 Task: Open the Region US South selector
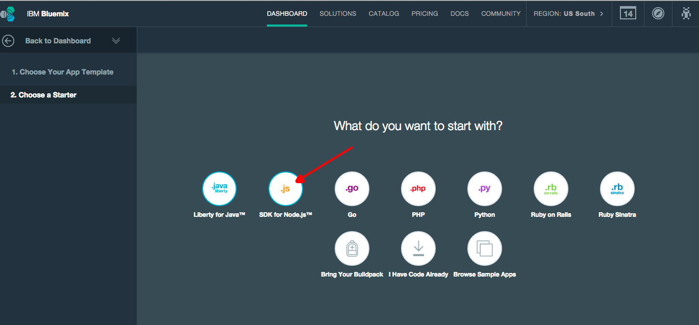point(568,14)
